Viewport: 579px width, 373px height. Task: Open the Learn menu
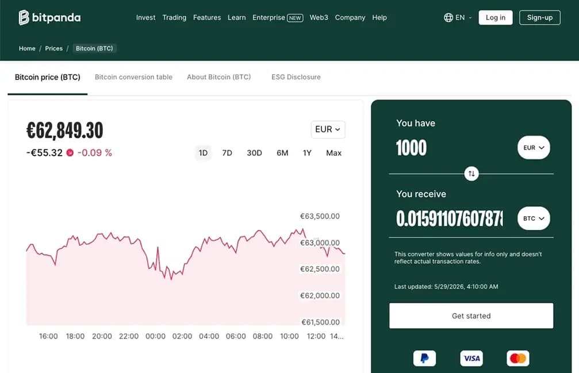point(237,17)
